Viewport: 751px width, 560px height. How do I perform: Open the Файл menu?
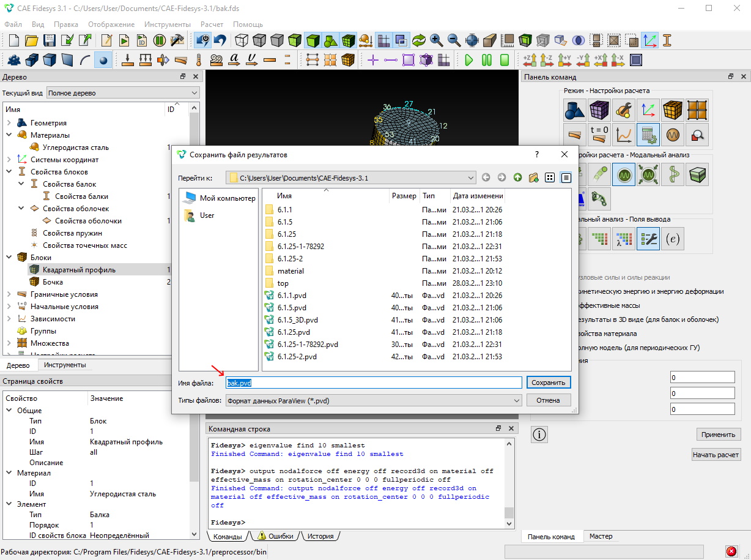13,24
